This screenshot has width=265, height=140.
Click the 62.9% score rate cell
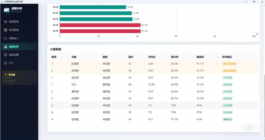click(x=174, y=85)
